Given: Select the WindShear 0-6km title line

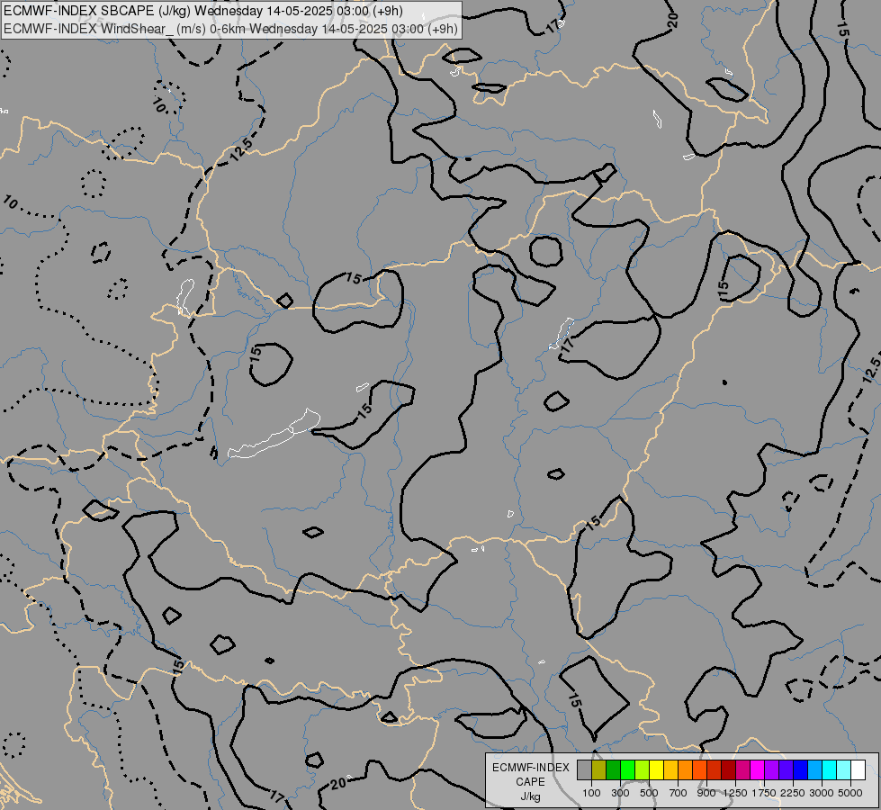Looking at the screenshot, I should coord(231,29).
